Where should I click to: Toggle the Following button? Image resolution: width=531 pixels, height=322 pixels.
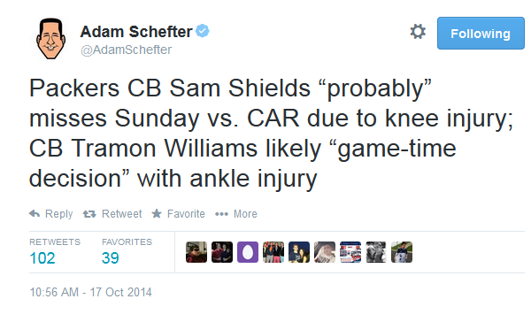click(481, 34)
